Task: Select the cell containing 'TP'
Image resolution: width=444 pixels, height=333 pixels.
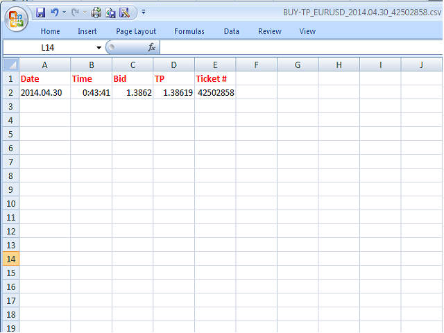Action: click(x=174, y=78)
